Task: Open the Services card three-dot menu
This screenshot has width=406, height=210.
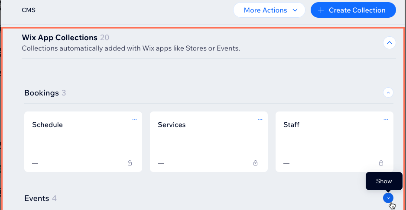Action: pos(260,119)
